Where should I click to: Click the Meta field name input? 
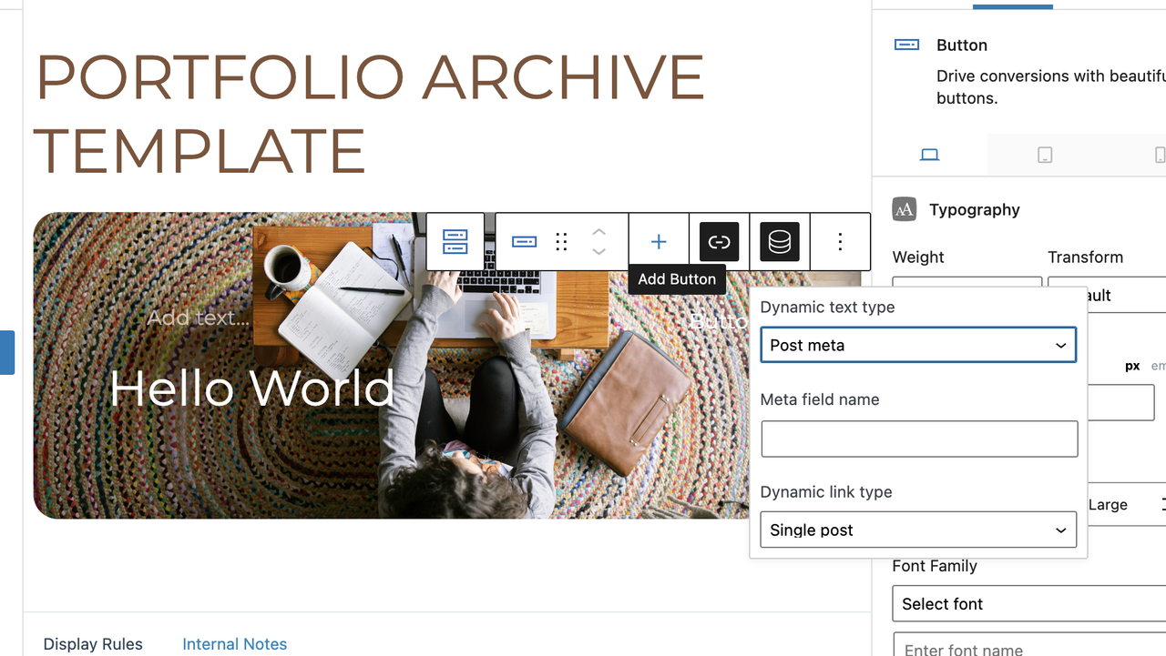919,439
